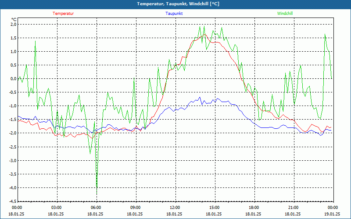Select the 18:00 time label on the x-axis
The height and width of the screenshot is (219, 351).
[254, 208]
